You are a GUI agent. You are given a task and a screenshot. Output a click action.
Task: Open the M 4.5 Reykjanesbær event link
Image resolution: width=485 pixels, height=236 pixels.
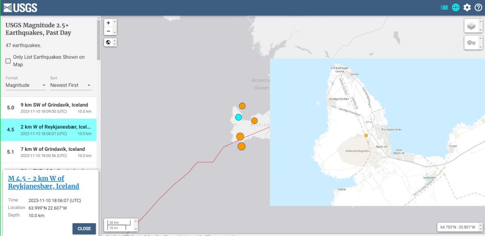point(44,182)
